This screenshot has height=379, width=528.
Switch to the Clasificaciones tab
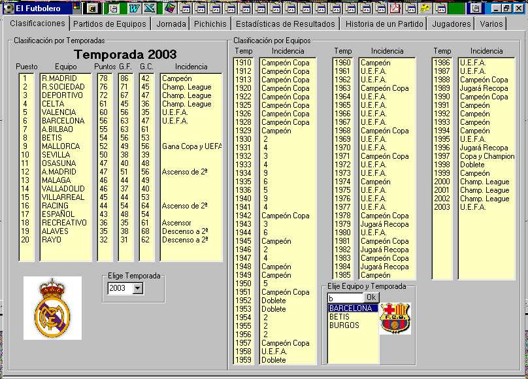point(37,24)
